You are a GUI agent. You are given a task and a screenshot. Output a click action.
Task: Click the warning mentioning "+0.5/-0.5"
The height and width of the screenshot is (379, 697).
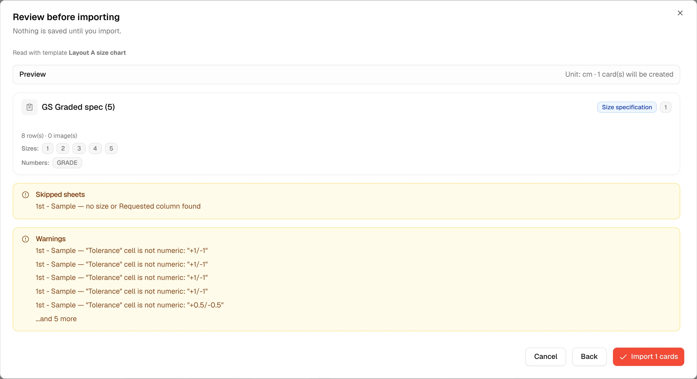(130, 305)
